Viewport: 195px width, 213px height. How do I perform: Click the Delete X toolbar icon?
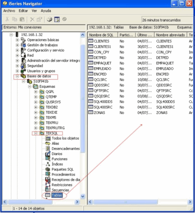pyautogui.click(x=32, y=20)
